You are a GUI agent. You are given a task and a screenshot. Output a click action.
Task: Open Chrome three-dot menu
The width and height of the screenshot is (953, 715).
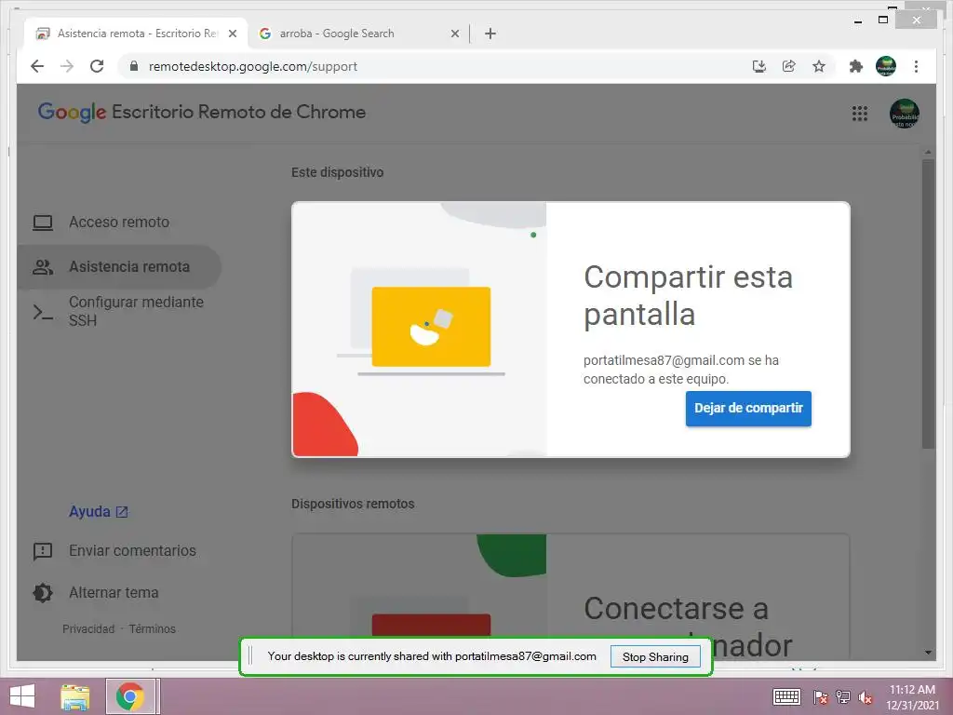click(x=916, y=66)
